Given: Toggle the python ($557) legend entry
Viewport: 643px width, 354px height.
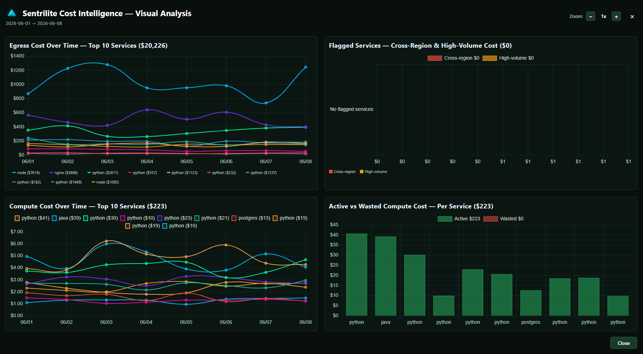Looking at the screenshot, I should 143,173.
